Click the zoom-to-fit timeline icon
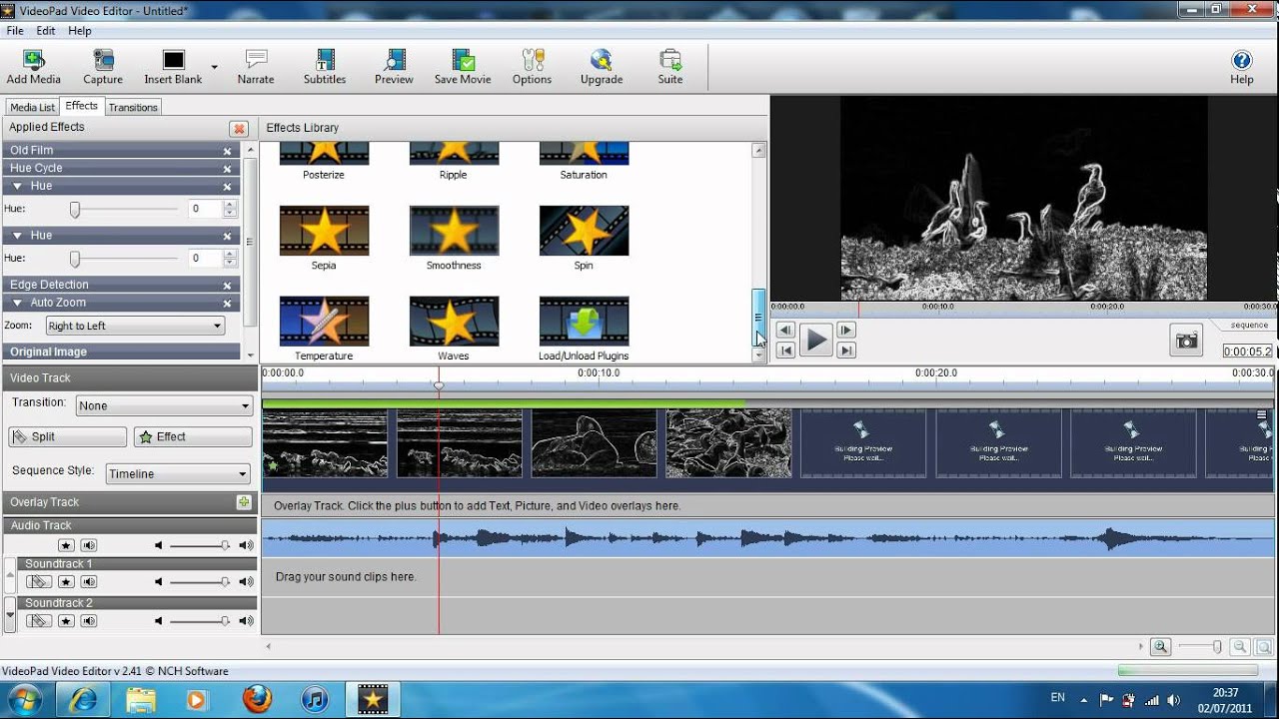1279x719 pixels. pos(1262,647)
